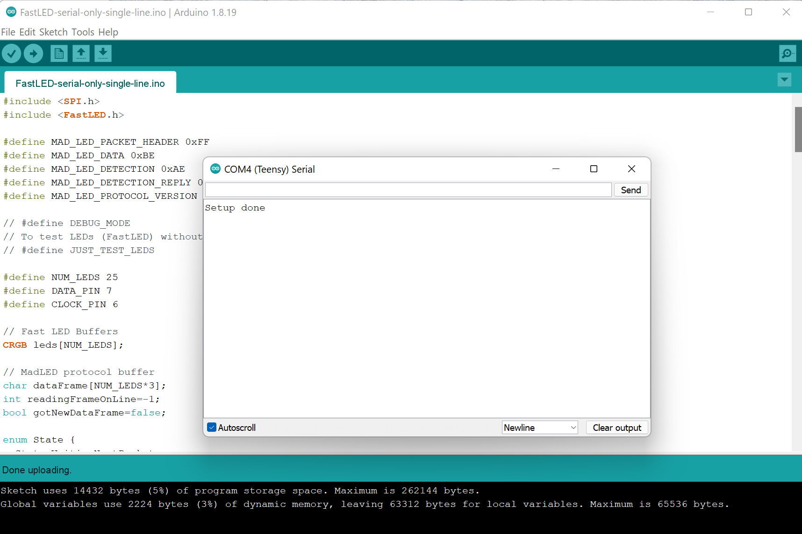
Task: Select the FastLED-serial-only-single-line.ino tab
Action: pyautogui.click(x=90, y=83)
